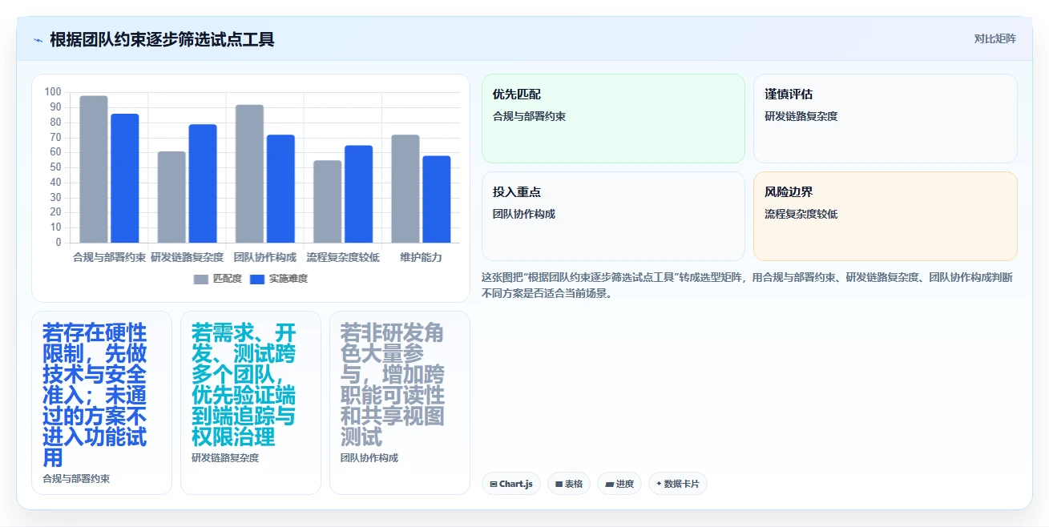This screenshot has width=1049, height=527.
Task: Click the Chart.js tag chip
Action: (511, 484)
